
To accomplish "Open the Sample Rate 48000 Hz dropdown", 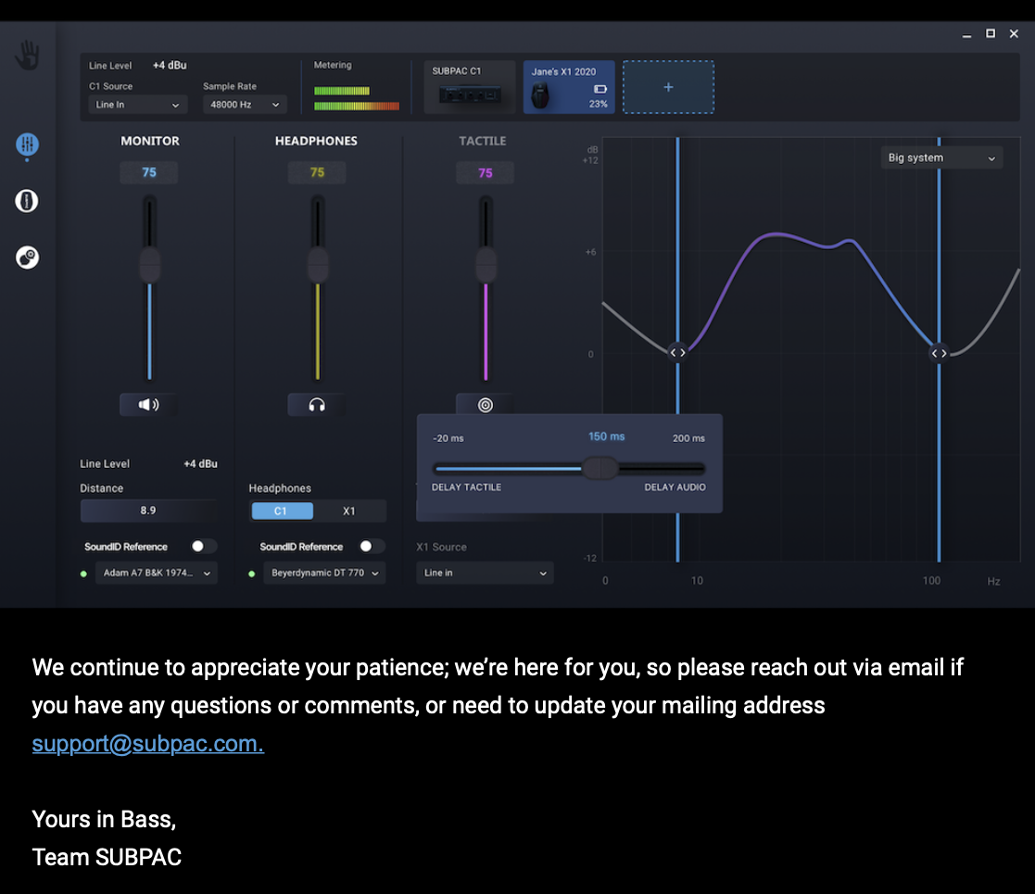I will 245,105.
